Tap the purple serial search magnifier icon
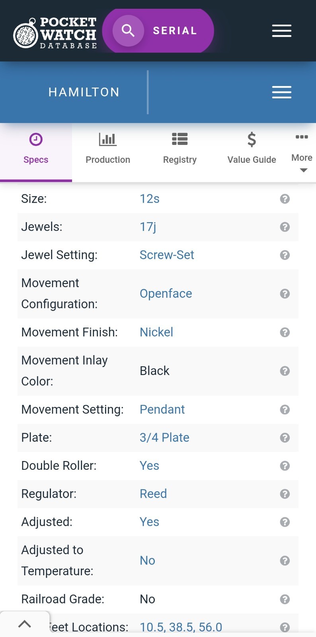316x637 pixels. [128, 31]
